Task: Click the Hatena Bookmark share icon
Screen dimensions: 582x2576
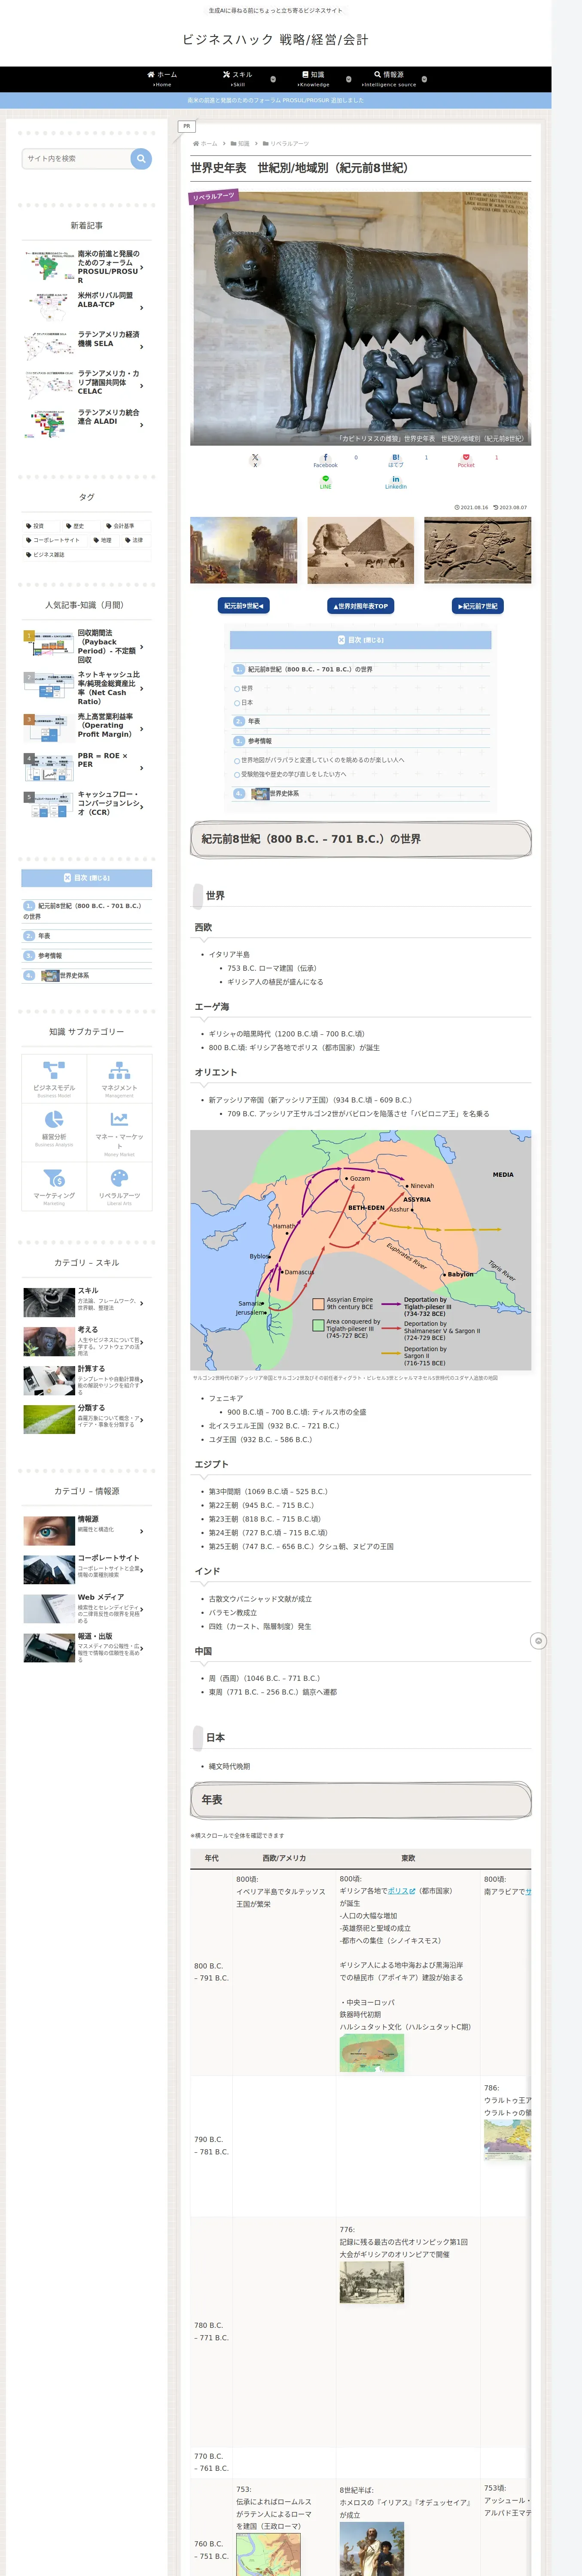Action: pyautogui.click(x=396, y=460)
